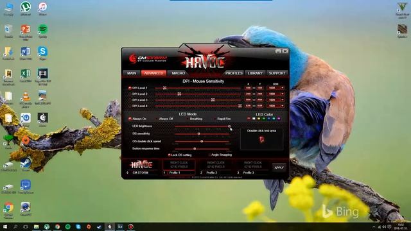The width and height of the screenshot is (411, 231).
Task: Open taskbar search
Action: coord(15,227)
